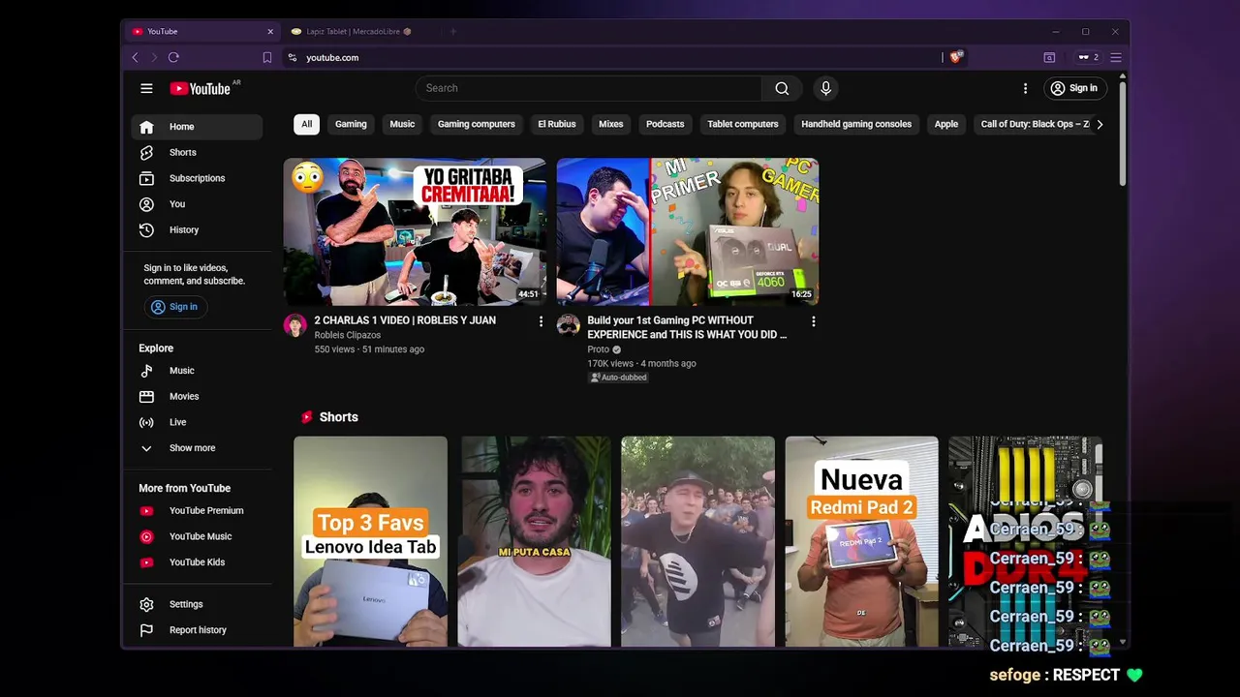Screen dimensions: 1240x697
Task: Select the Tablet computers chip
Action: pyautogui.click(x=743, y=124)
